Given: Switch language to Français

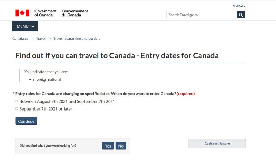Looking at the screenshot, I should (x=238, y=6).
